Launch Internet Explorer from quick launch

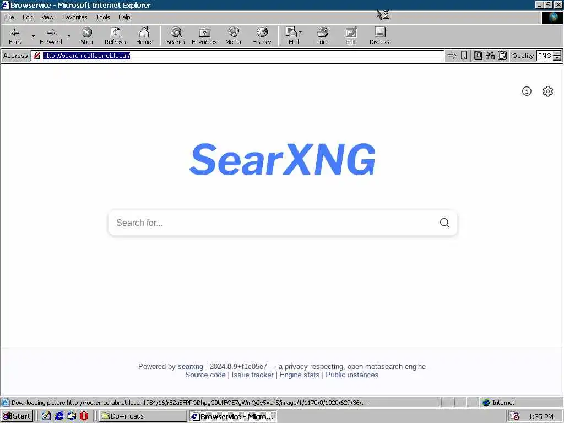point(59,416)
